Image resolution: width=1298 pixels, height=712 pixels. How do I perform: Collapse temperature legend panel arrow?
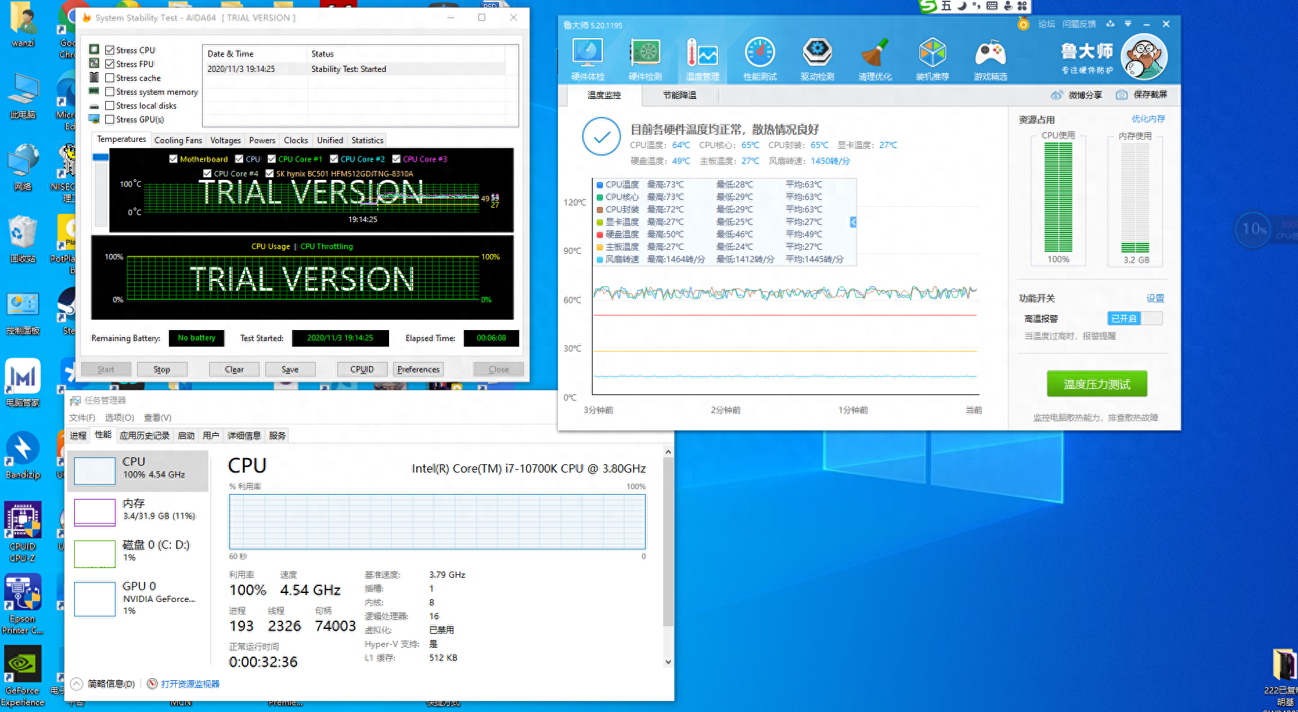coord(853,222)
